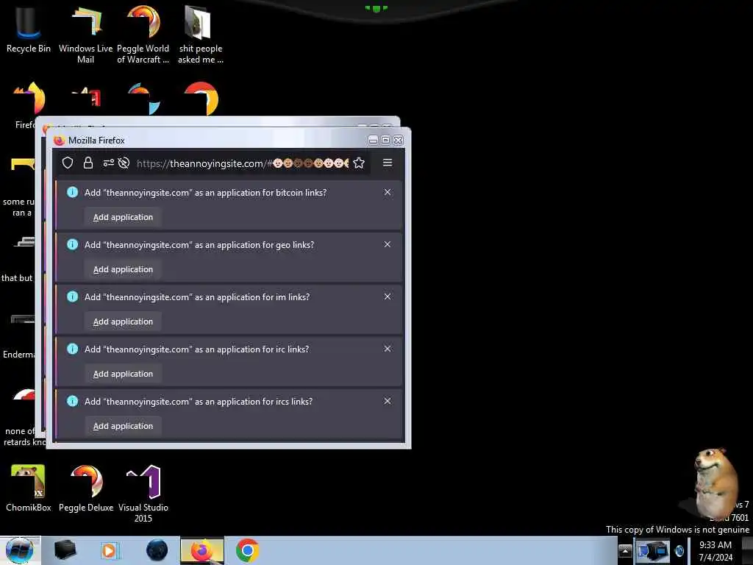This screenshot has height=565, width=753.
Task: Show hidden system tray icons arrow
Action: 625,550
